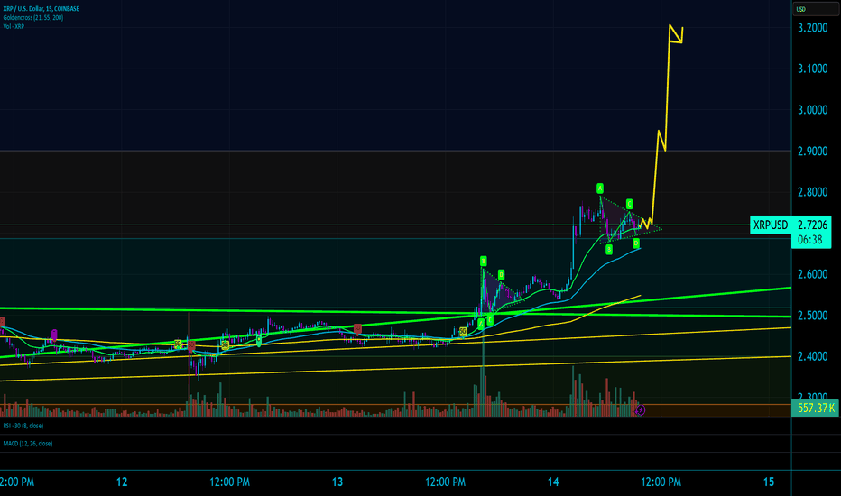The height and width of the screenshot is (496, 841).
Task: Click the 2.9000 price axis label
Action: pos(812,152)
